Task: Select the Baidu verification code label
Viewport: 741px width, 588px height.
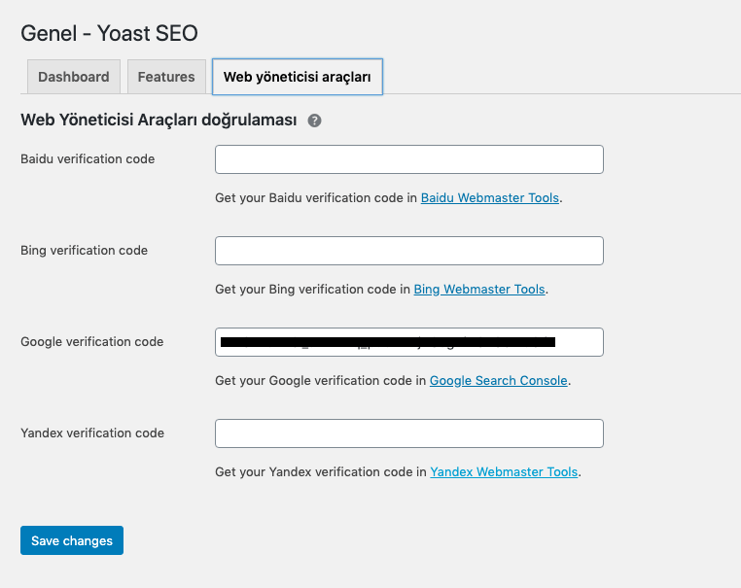Action: [88, 158]
